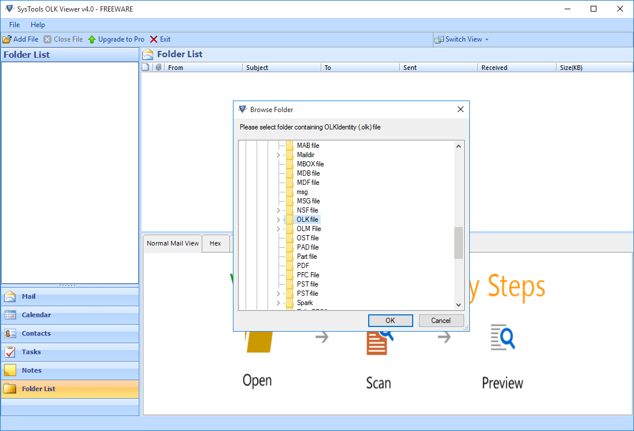Click folder icon next to OST file

(290, 237)
